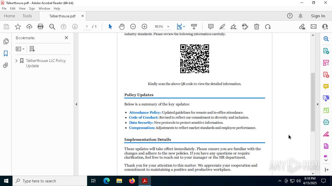Click the Sign In button
332x186 pixels.
click(x=318, y=16)
